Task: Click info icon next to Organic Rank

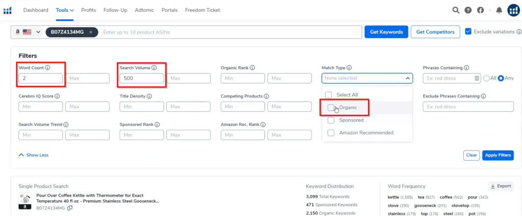Action: (252, 68)
